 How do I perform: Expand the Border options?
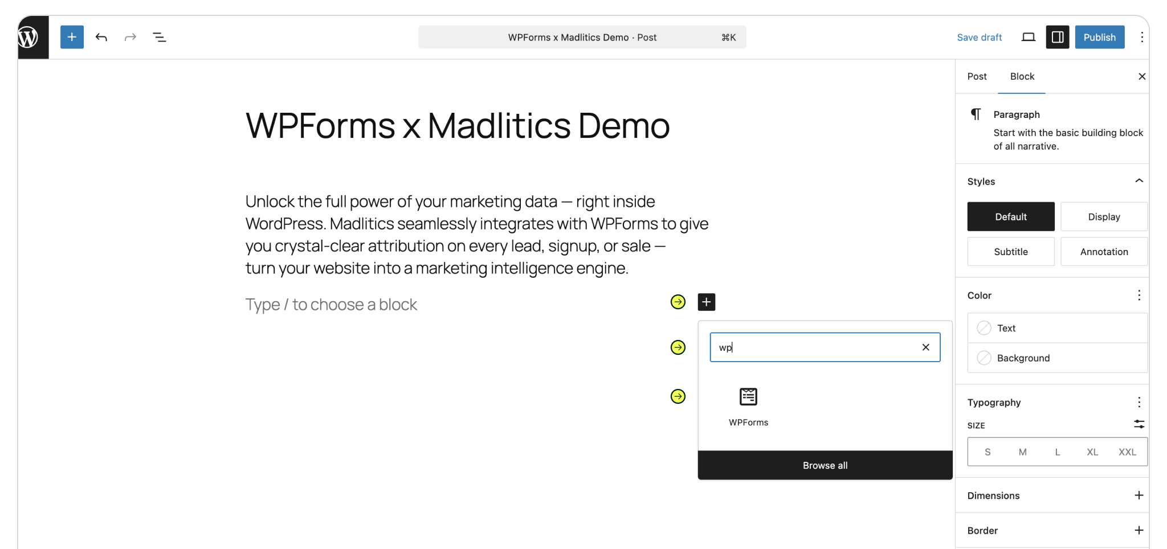[1139, 530]
